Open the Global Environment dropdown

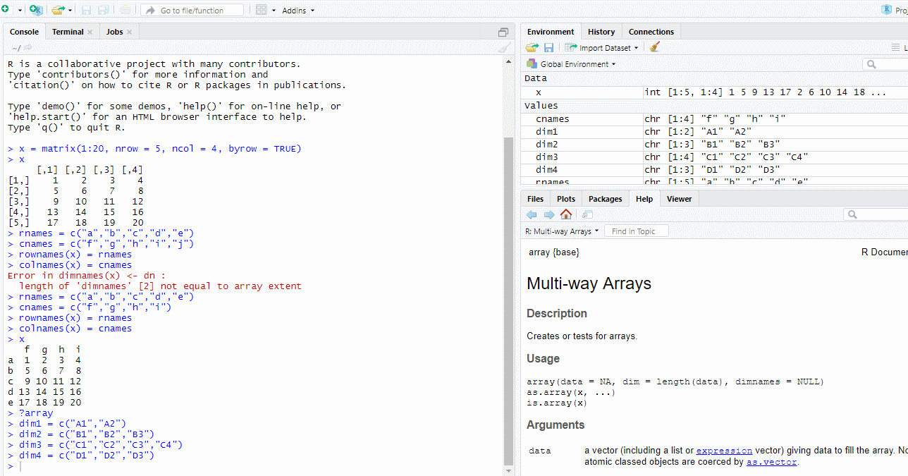pyautogui.click(x=571, y=64)
